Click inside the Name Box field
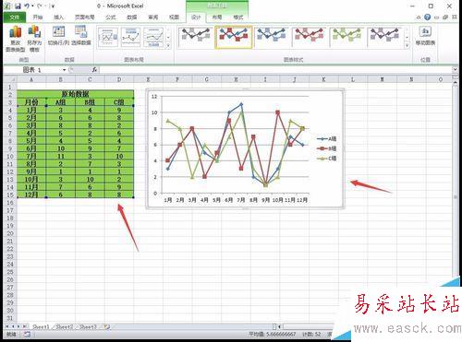 (x=33, y=70)
